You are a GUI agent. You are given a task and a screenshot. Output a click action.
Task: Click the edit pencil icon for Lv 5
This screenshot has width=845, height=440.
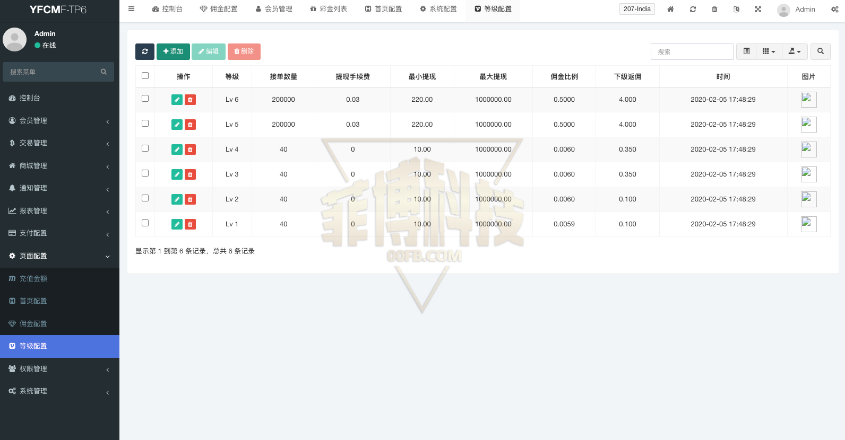coord(177,125)
